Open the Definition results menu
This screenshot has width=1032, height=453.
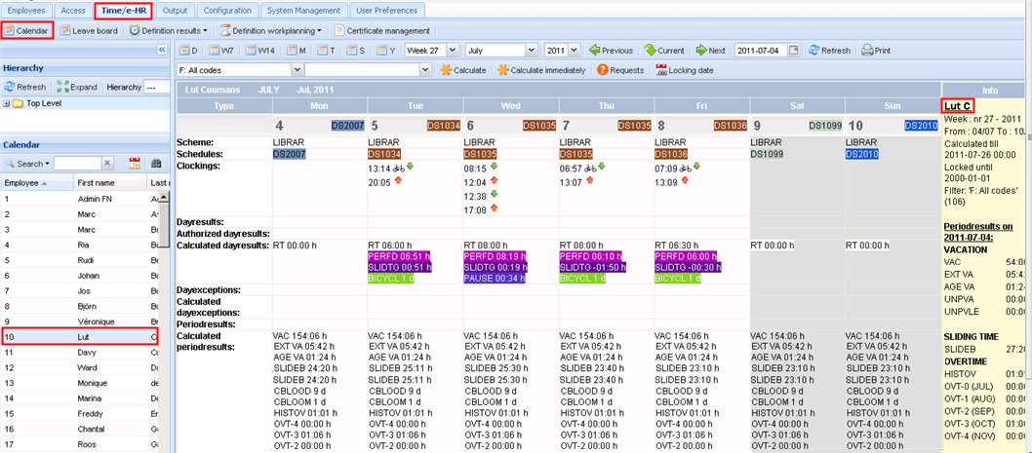168,31
